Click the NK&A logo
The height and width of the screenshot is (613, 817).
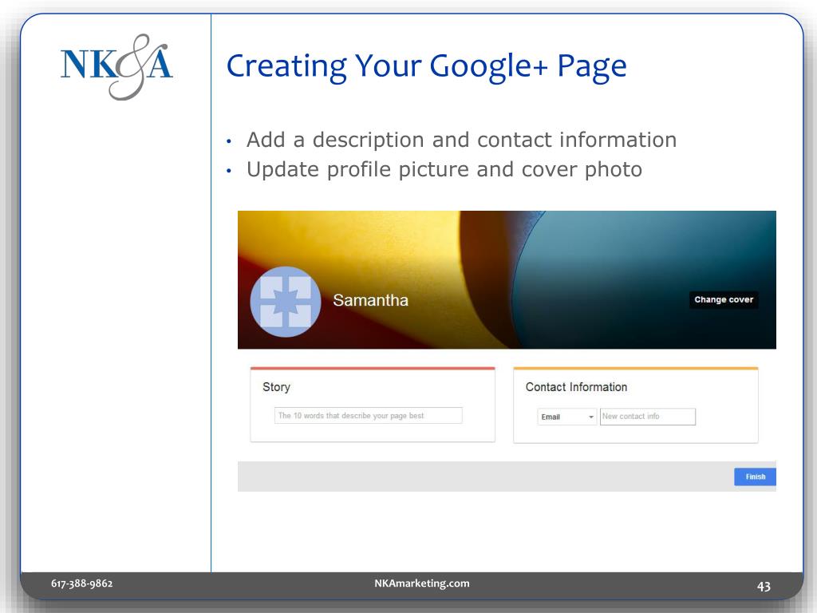116,66
